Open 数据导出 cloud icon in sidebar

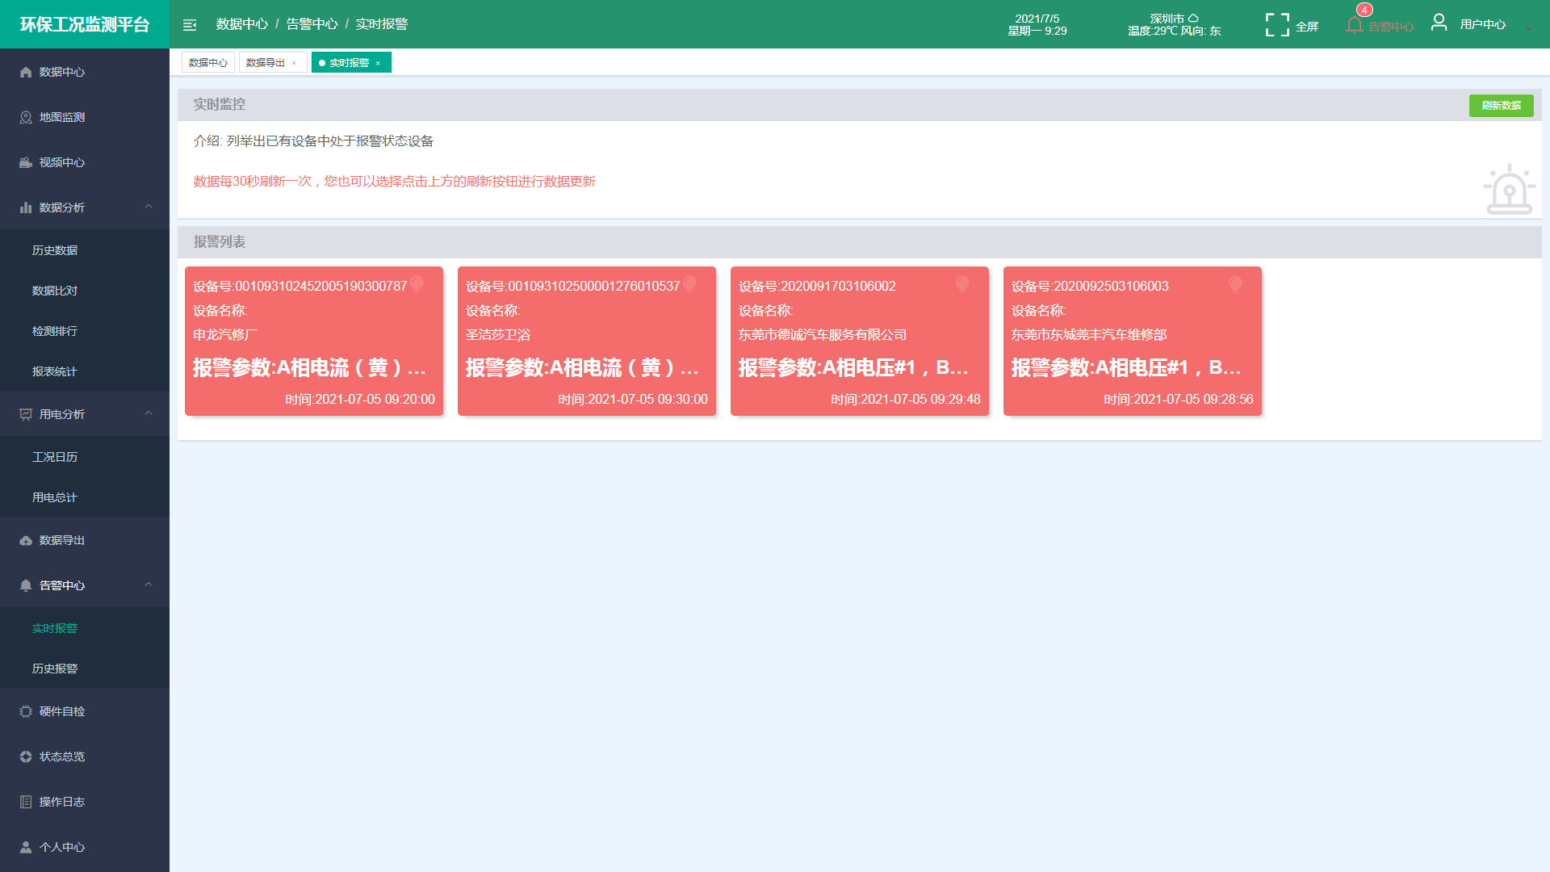[x=26, y=540]
